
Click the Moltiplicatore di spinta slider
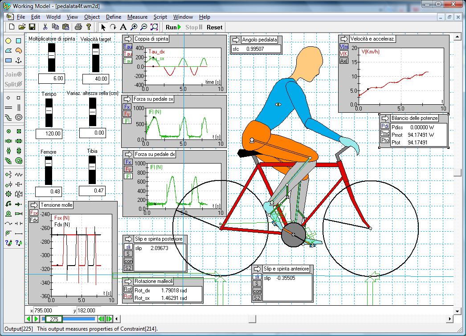click(52, 57)
